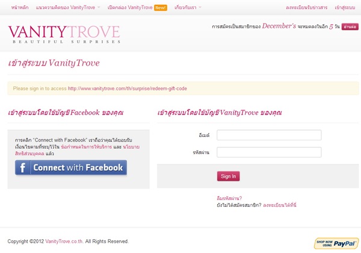Click the Sign In button
Image resolution: width=361 pixels, height=253 pixels.
tap(228, 176)
